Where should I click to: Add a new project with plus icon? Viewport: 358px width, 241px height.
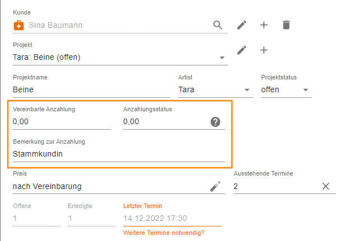click(x=264, y=50)
